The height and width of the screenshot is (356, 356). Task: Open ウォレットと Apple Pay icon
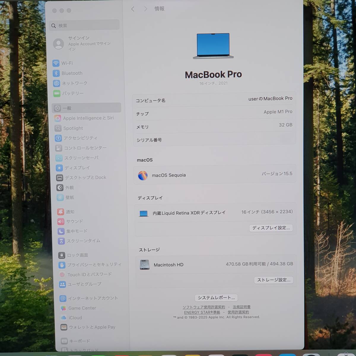64,327
